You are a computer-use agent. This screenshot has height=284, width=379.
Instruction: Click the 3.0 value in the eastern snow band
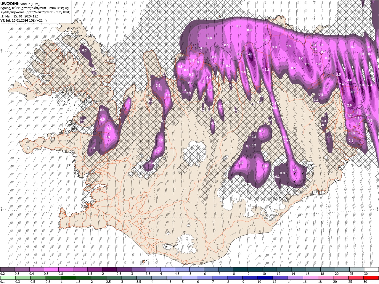click(x=350, y=80)
